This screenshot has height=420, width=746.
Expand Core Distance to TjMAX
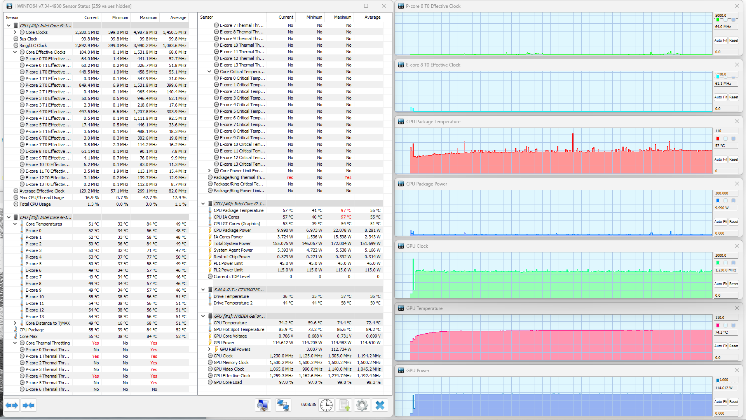[15, 323]
